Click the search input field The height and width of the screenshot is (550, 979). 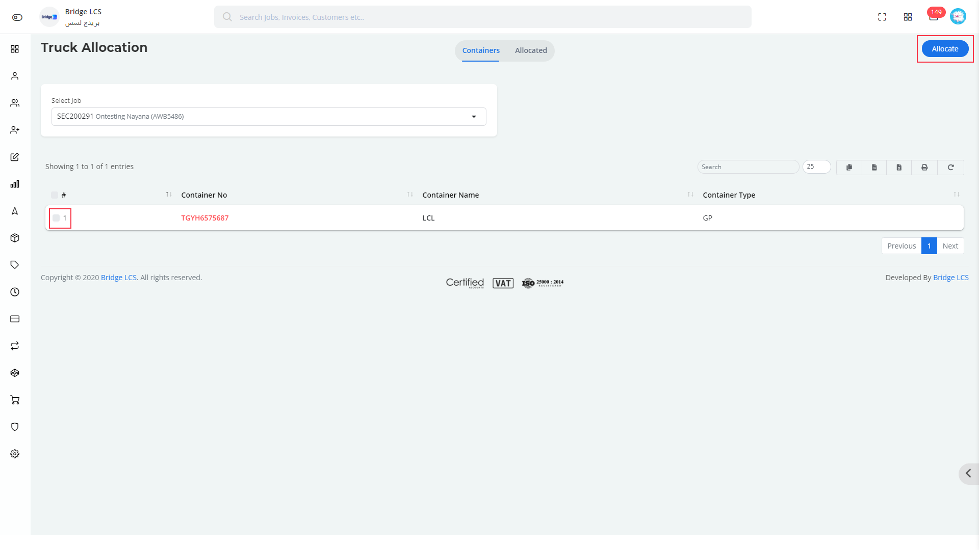[x=748, y=166]
